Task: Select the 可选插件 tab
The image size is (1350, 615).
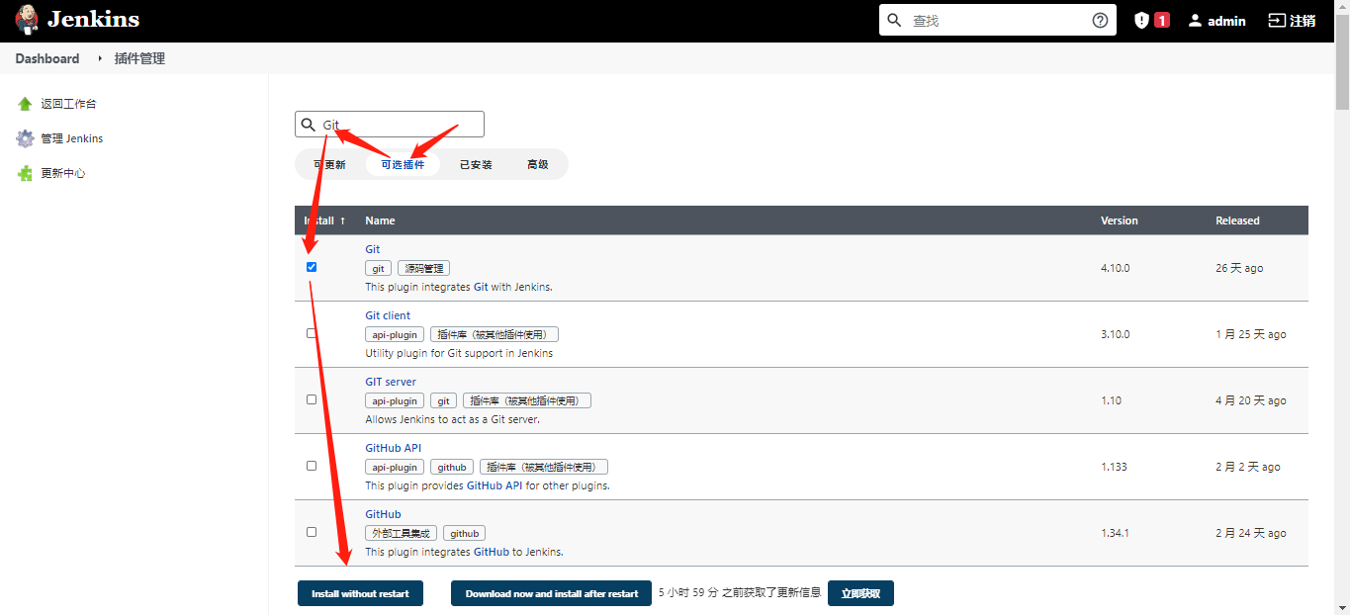Action: click(x=403, y=164)
